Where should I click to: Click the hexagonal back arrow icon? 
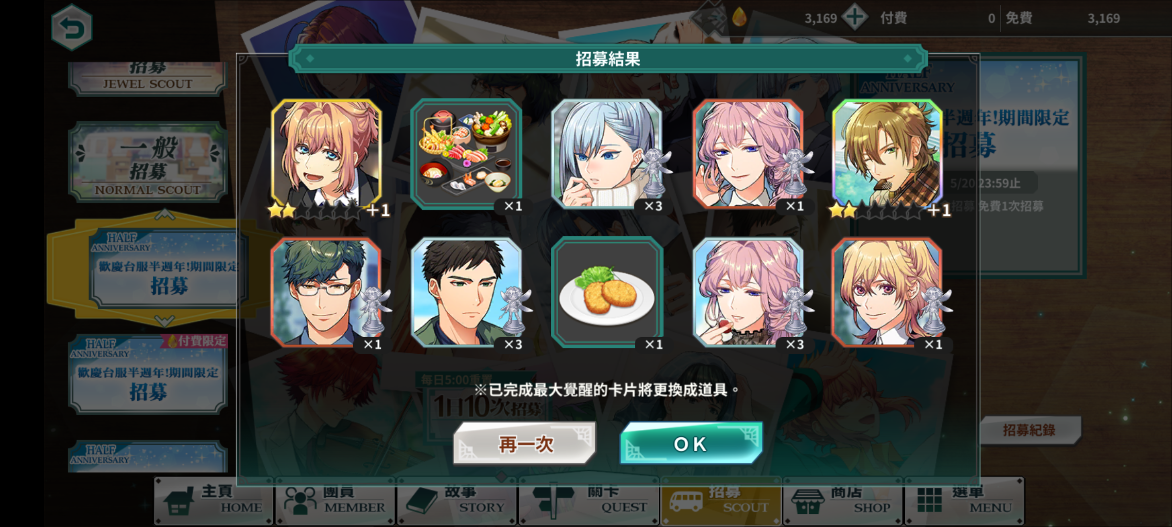coord(72,28)
